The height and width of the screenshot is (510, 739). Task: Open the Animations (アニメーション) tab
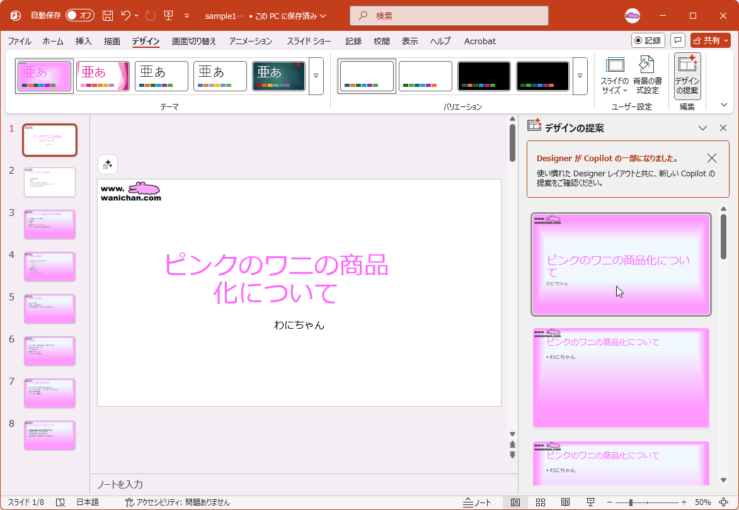(x=251, y=41)
